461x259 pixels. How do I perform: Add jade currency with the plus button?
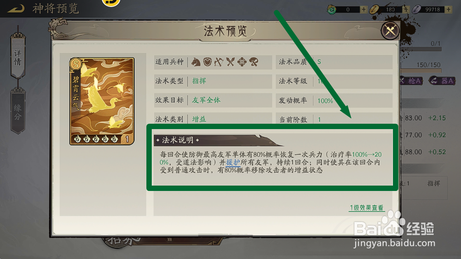364,9
